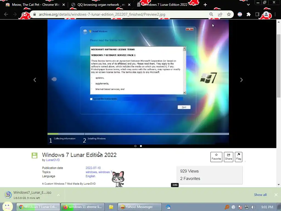Image resolution: width=281 pixels, height=211 pixels.
Task: Click the cat pet character on page
Action: coord(118,179)
